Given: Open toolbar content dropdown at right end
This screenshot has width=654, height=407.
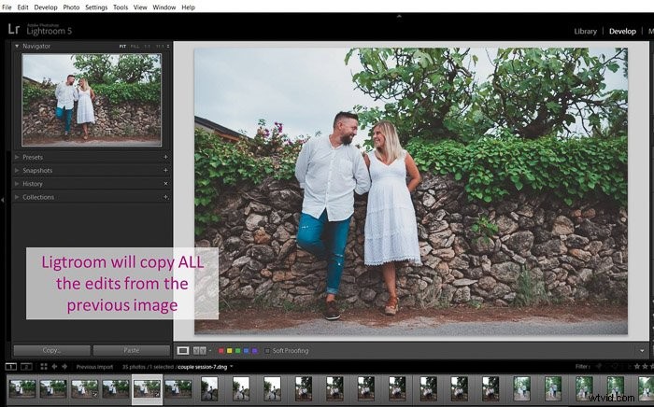Looking at the screenshot, I should pos(642,351).
